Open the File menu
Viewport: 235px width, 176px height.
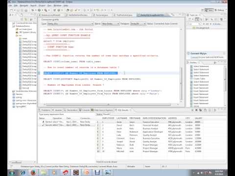coord(10,5)
